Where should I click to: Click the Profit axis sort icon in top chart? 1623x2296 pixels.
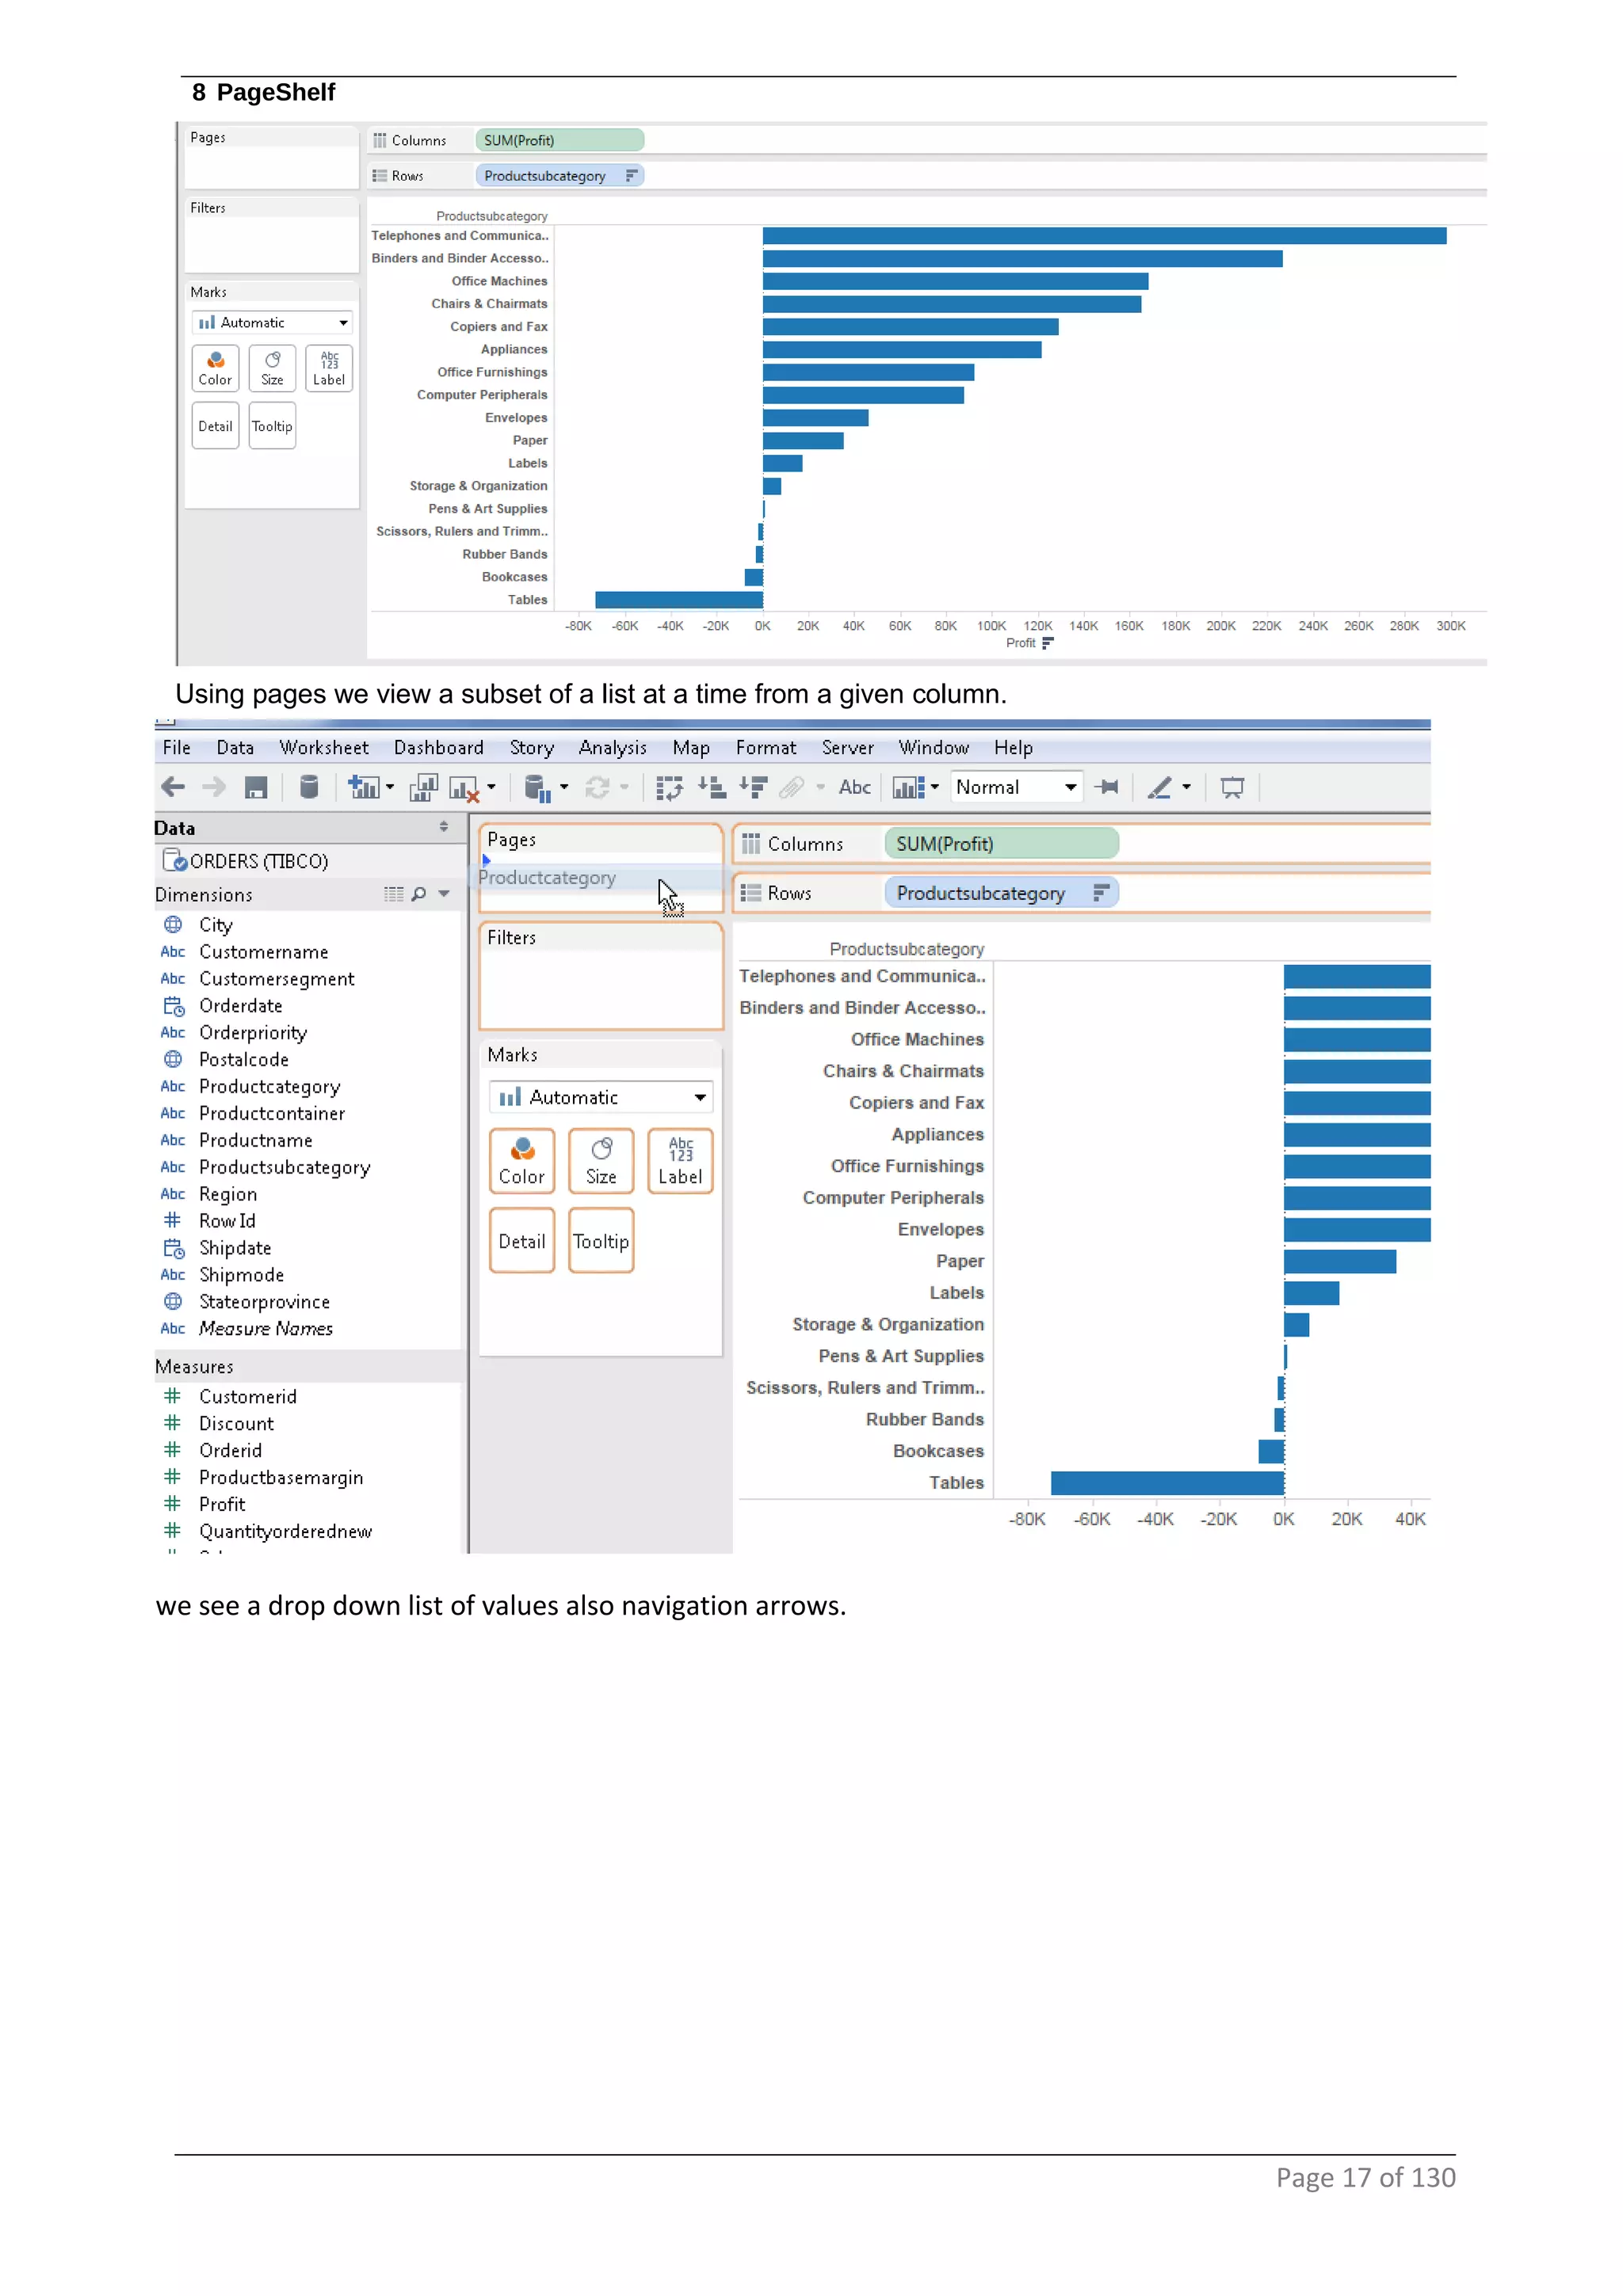pos(1047,643)
